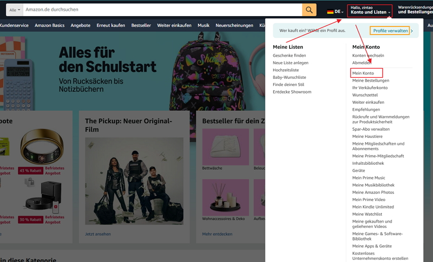Open Amazon Basics in navigation bar
The width and height of the screenshot is (433, 262).
click(49, 25)
